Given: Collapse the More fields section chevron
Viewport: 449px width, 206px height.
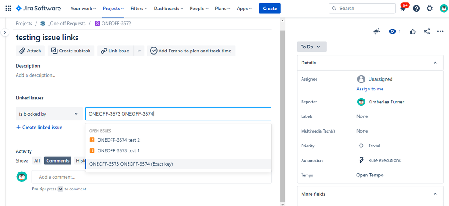Looking at the screenshot, I should 435,194.
